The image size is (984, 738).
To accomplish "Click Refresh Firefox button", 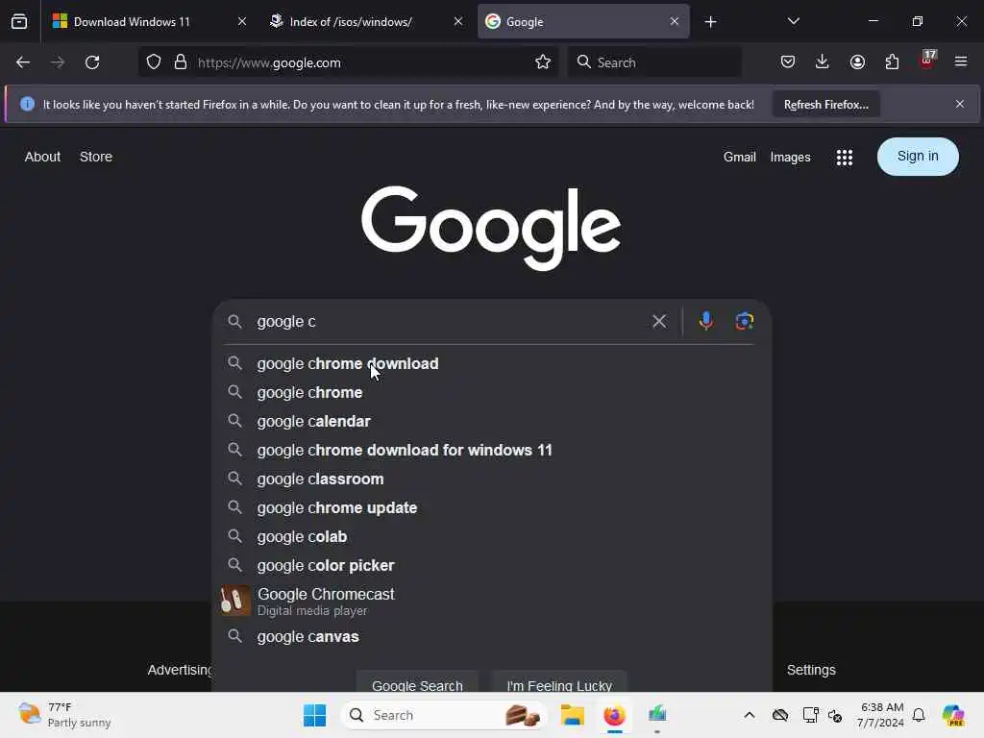I will pyautogui.click(x=825, y=104).
